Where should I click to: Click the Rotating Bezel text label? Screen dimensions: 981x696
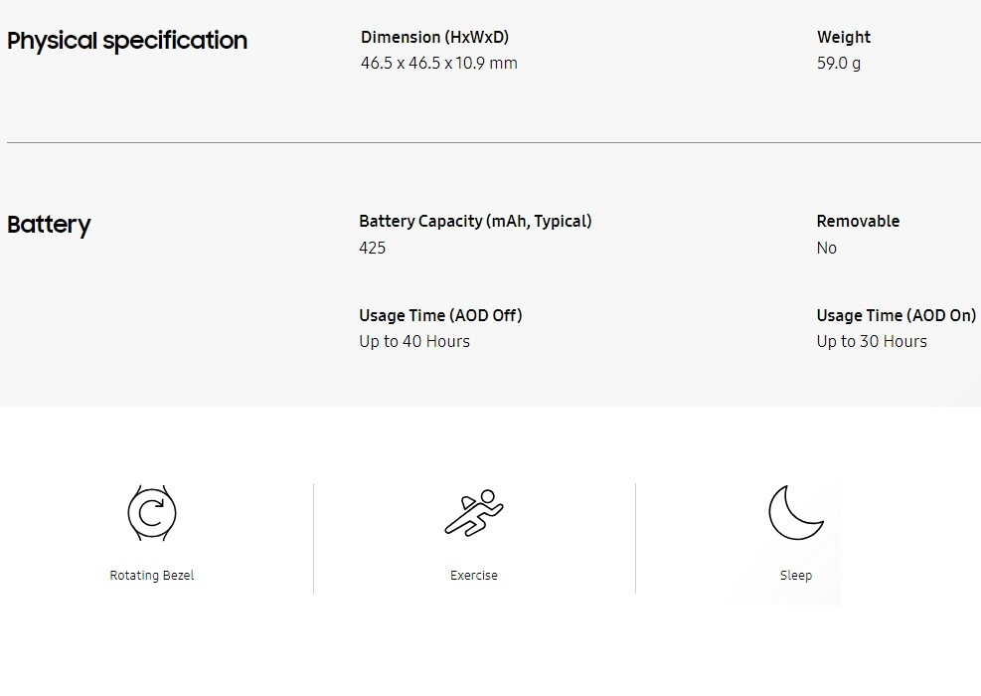click(x=152, y=576)
